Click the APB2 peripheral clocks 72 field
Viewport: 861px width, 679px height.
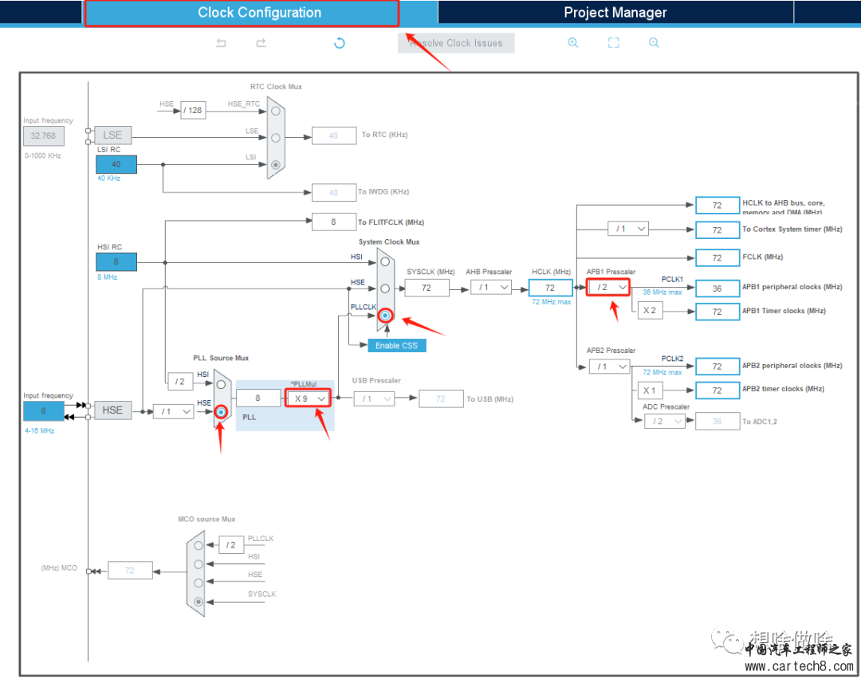(717, 366)
